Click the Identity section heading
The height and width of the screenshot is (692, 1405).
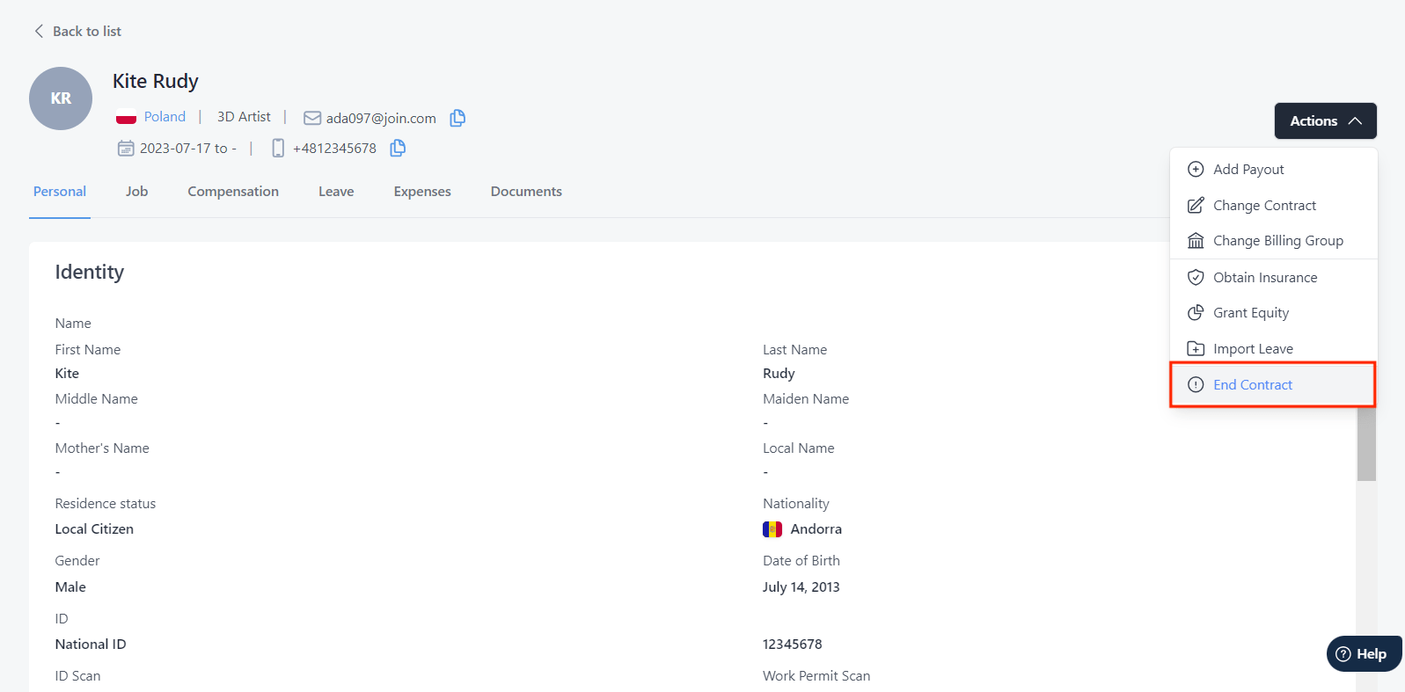click(x=90, y=273)
